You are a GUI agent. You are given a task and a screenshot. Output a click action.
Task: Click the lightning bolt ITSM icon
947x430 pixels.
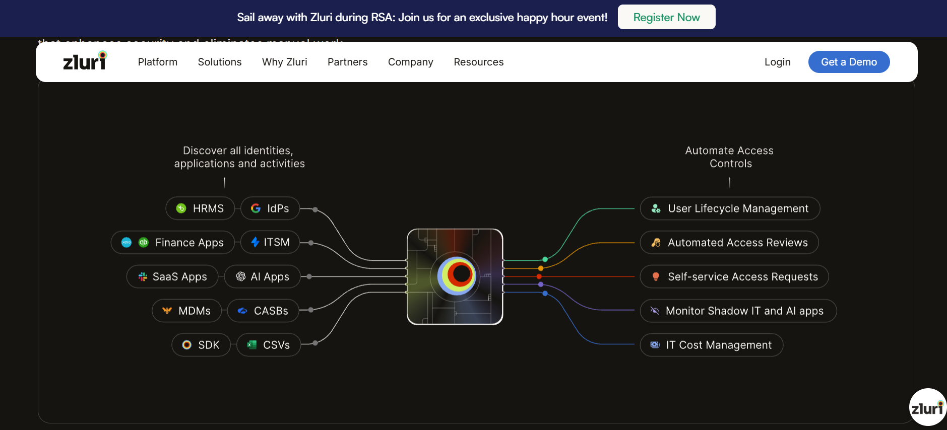(x=256, y=242)
